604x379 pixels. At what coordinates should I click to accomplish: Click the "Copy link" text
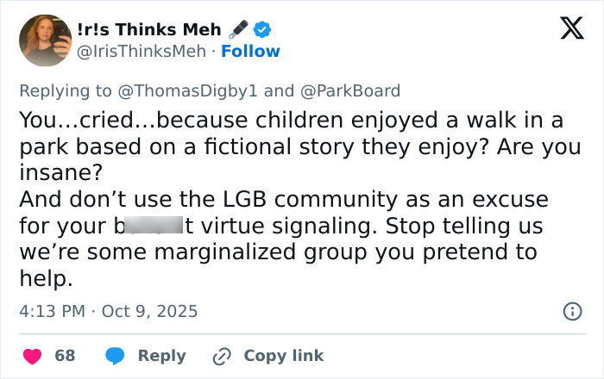click(283, 355)
